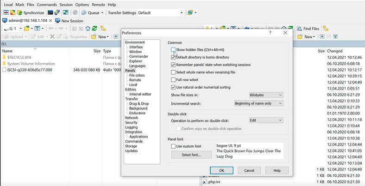The width and height of the screenshot is (365, 186).
Task: Click the remote panel New folder icon
Action: coord(300,36)
